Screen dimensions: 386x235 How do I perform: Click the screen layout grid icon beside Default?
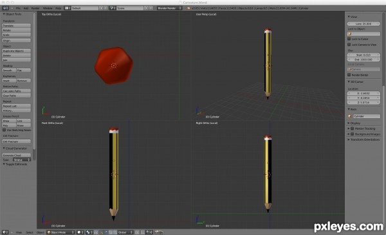(67, 8)
